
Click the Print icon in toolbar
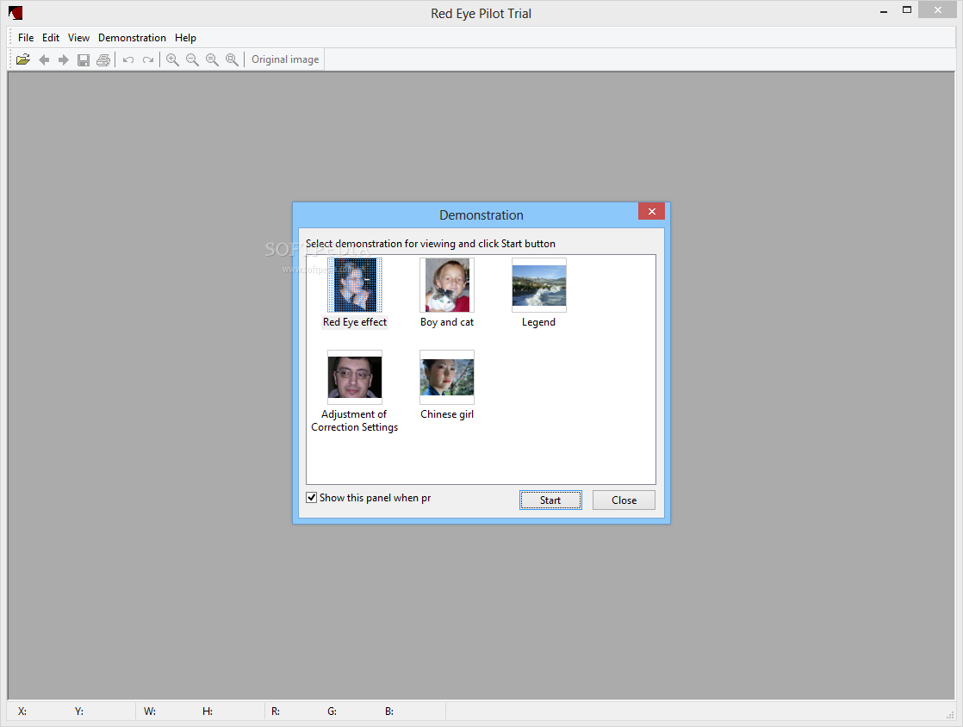pos(103,59)
